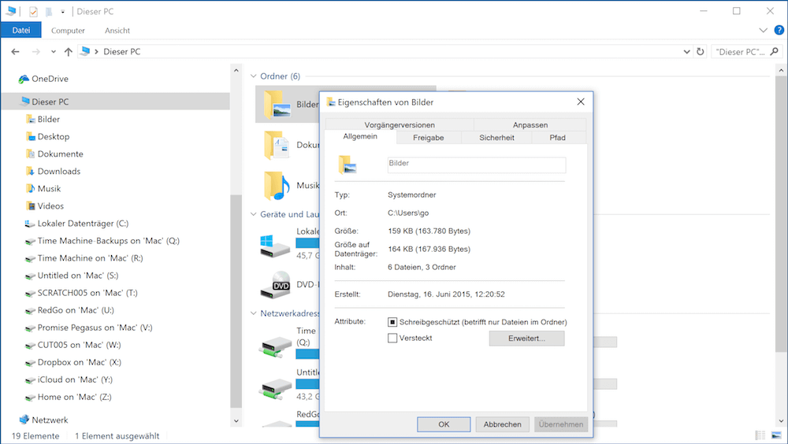The image size is (788, 444).
Task: Select Lokaler Datenträger (C:) drive icon
Action: (30, 224)
